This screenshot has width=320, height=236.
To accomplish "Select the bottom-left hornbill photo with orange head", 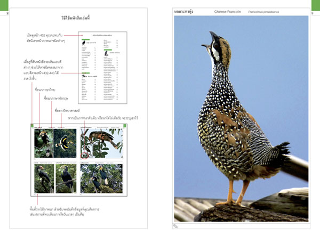I will click(44, 179).
